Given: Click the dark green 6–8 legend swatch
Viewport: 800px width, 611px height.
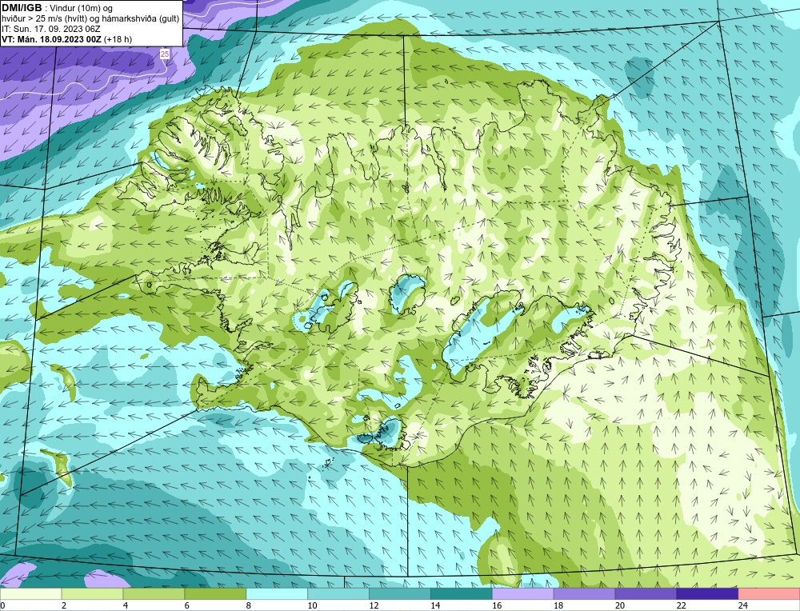Looking at the screenshot, I should click(x=215, y=594).
